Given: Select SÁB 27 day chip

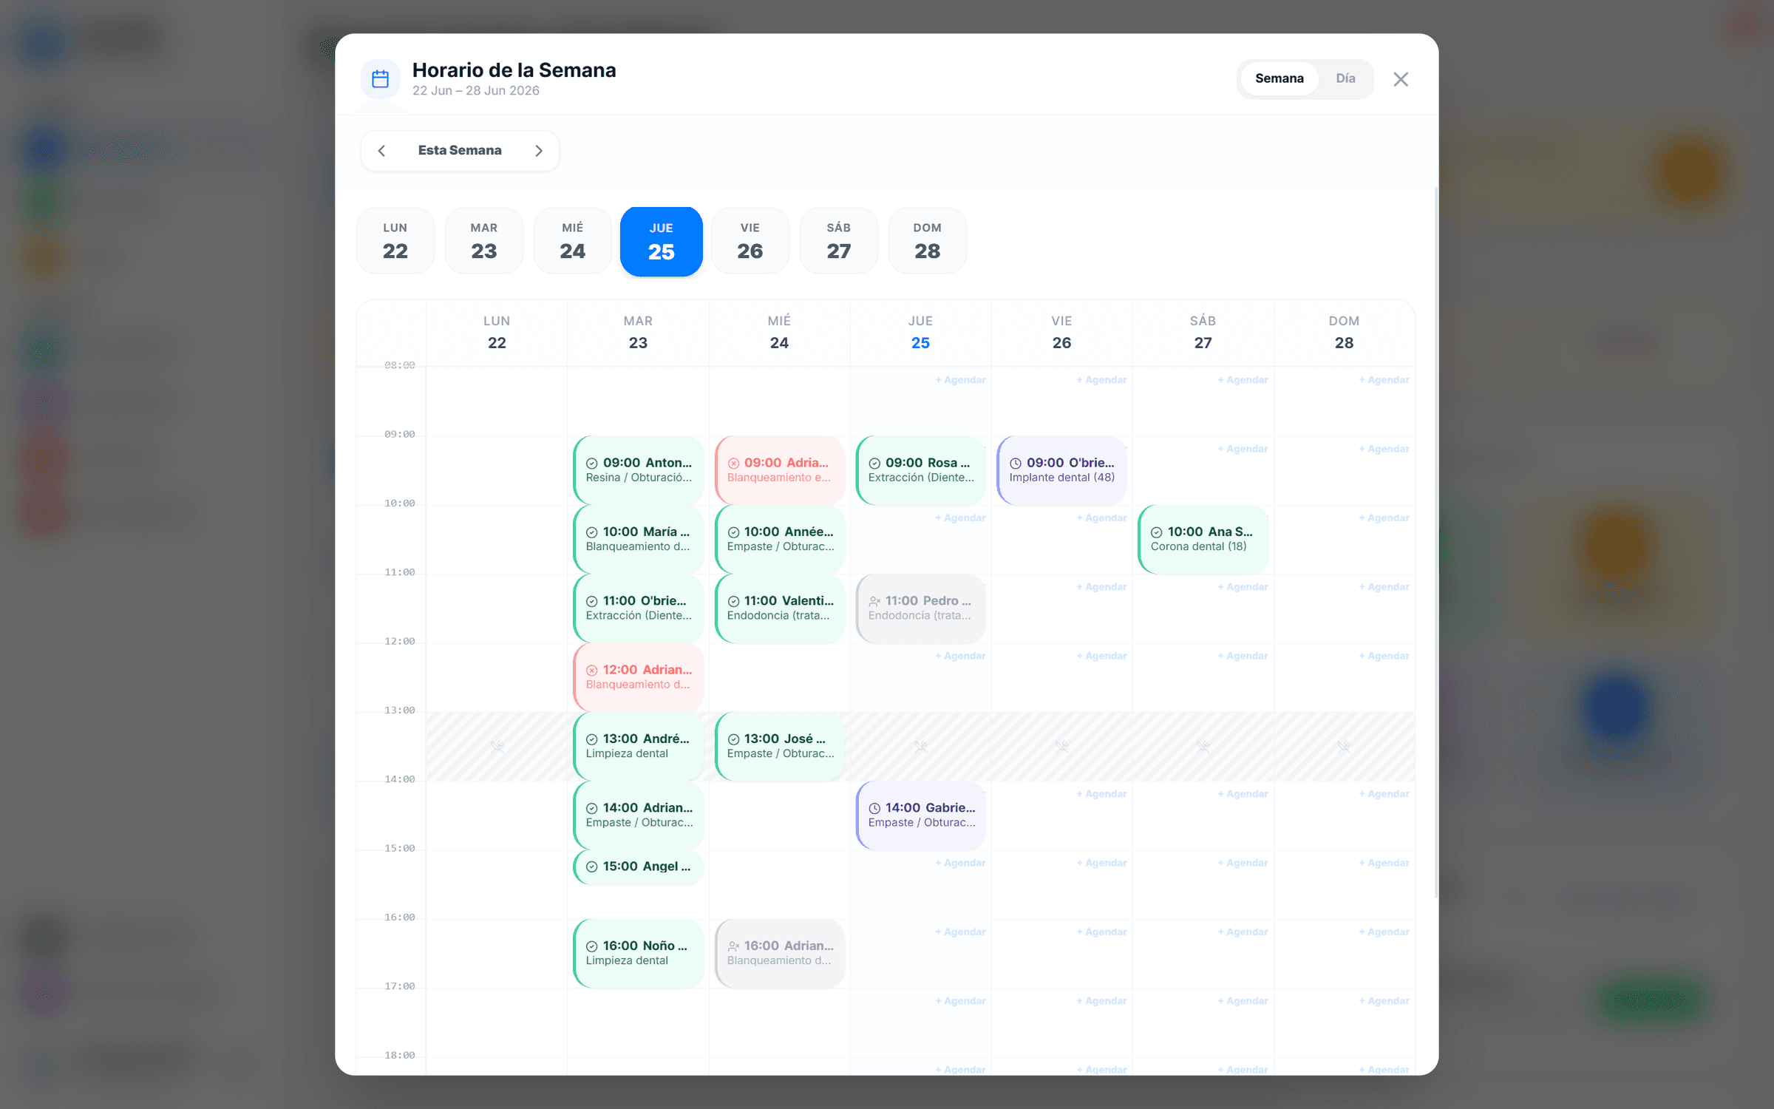Looking at the screenshot, I should [x=839, y=241].
